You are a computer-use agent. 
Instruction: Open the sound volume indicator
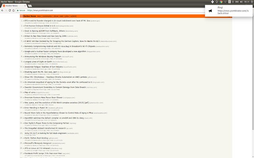click(241, 2)
